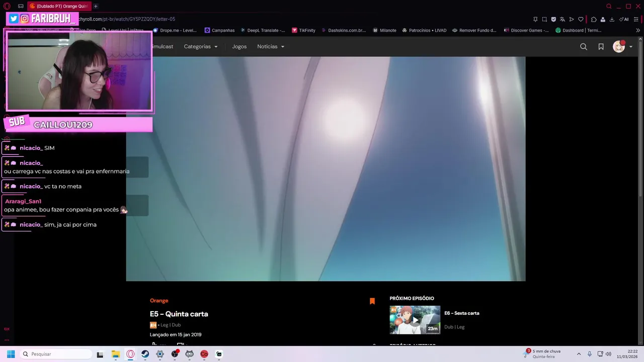644x362 pixels.
Task: Open the Simulcast menu item
Action: click(163, 47)
